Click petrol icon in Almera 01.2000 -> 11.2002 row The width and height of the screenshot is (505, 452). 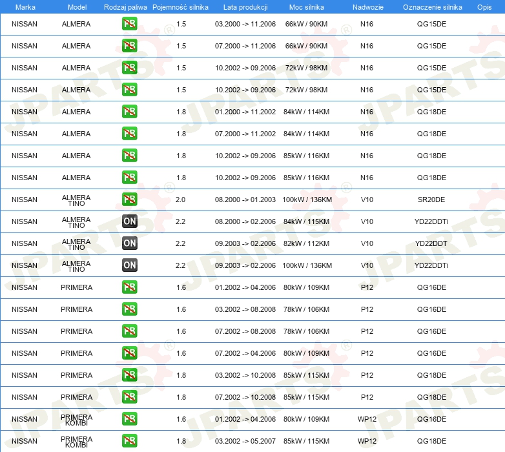tap(129, 112)
